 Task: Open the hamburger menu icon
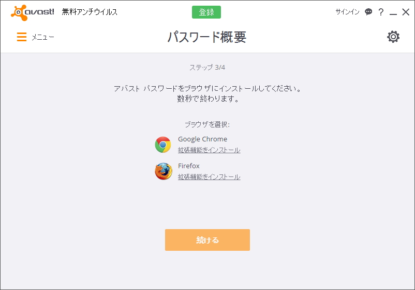22,37
